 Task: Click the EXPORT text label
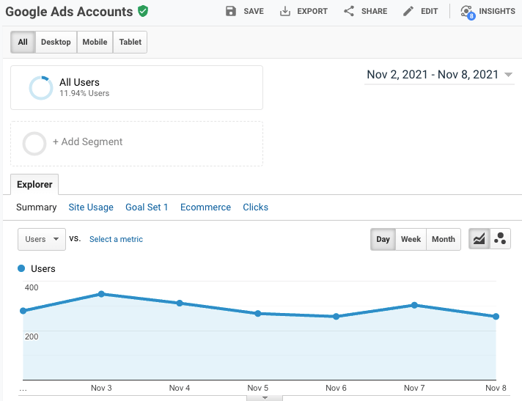point(312,11)
